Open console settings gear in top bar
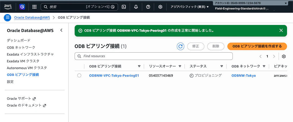 160,7
